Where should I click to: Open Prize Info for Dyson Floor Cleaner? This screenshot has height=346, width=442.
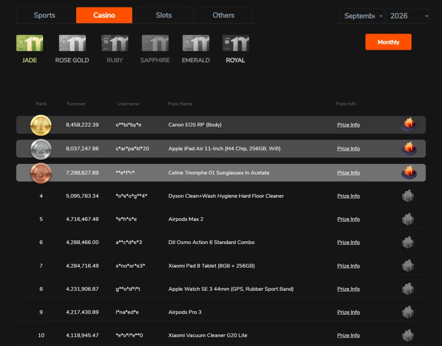(348, 196)
